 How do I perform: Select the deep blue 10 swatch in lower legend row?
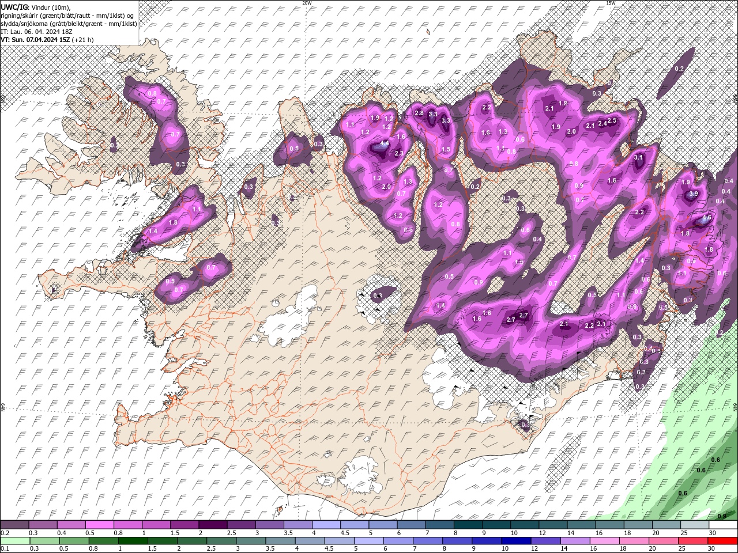(516, 541)
